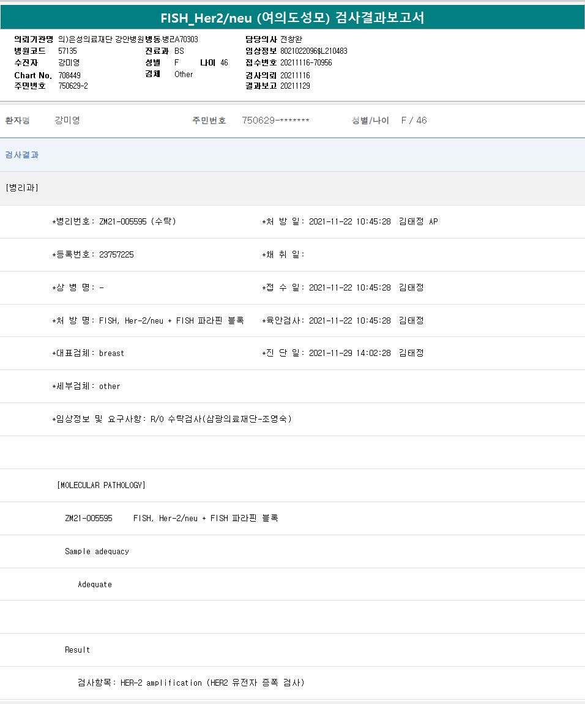Select the diagnosis date 2021-11-29 14:02:28
Screen dimensions: 585x704
point(349,354)
